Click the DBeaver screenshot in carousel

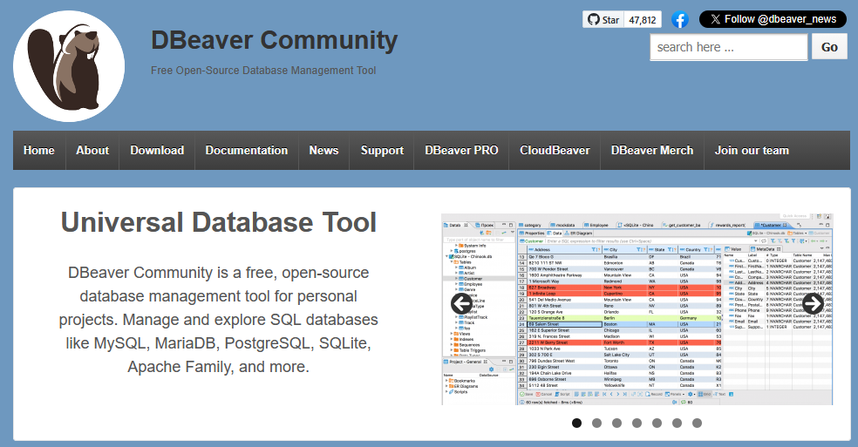click(637, 309)
